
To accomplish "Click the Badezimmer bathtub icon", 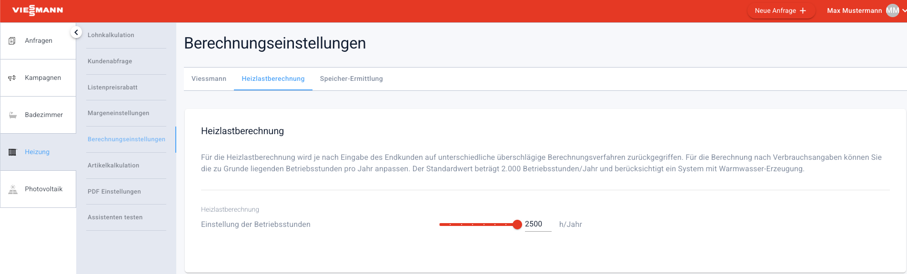I will [13, 115].
